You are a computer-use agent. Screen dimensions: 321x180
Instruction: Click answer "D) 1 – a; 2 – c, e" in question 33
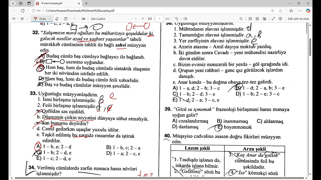[123, 153]
